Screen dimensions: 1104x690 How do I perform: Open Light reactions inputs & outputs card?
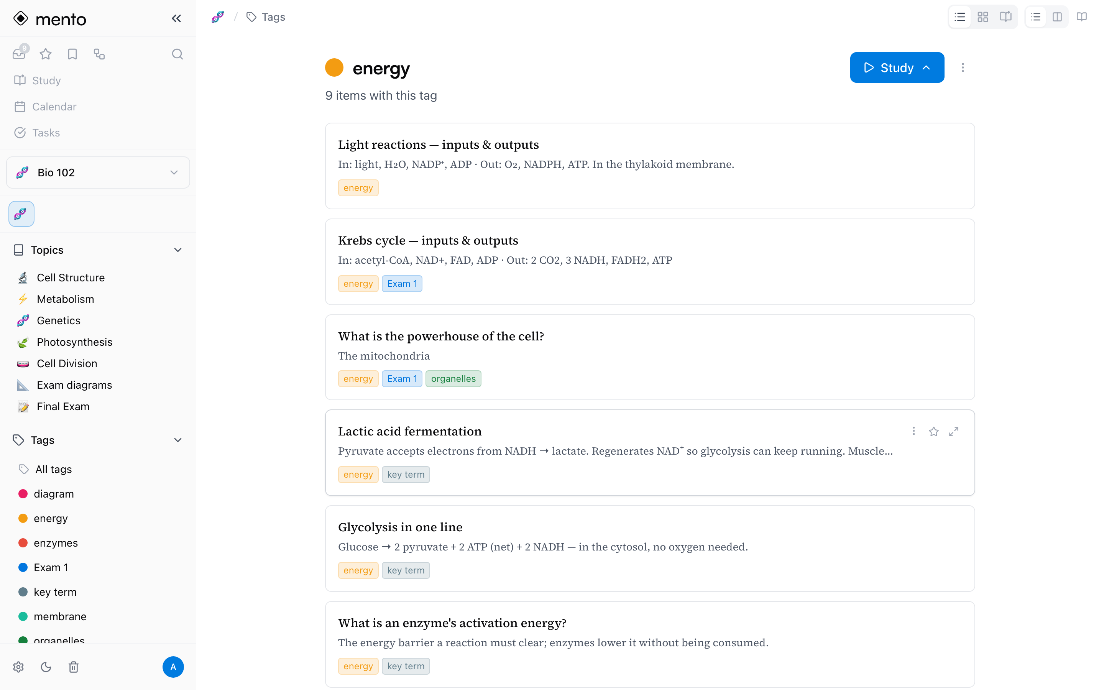[x=650, y=166]
